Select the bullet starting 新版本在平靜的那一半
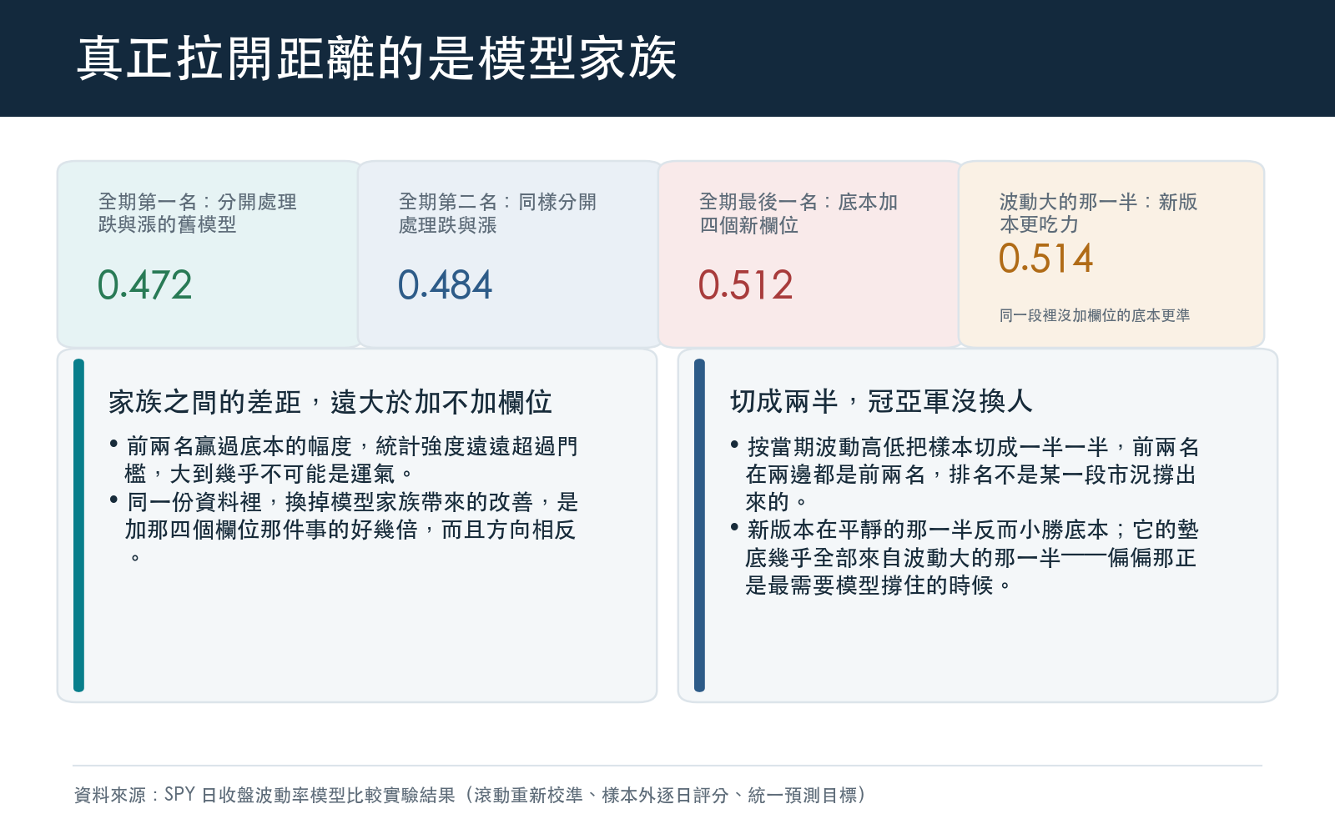 965,557
